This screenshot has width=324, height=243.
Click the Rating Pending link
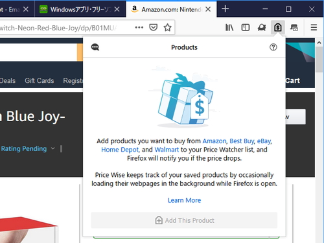(x=24, y=148)
